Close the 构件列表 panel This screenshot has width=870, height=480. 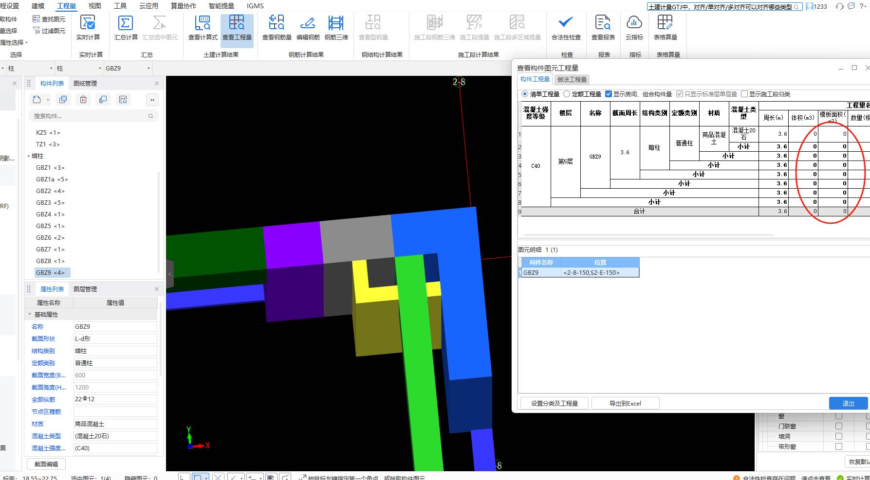[x=157, y=84]
